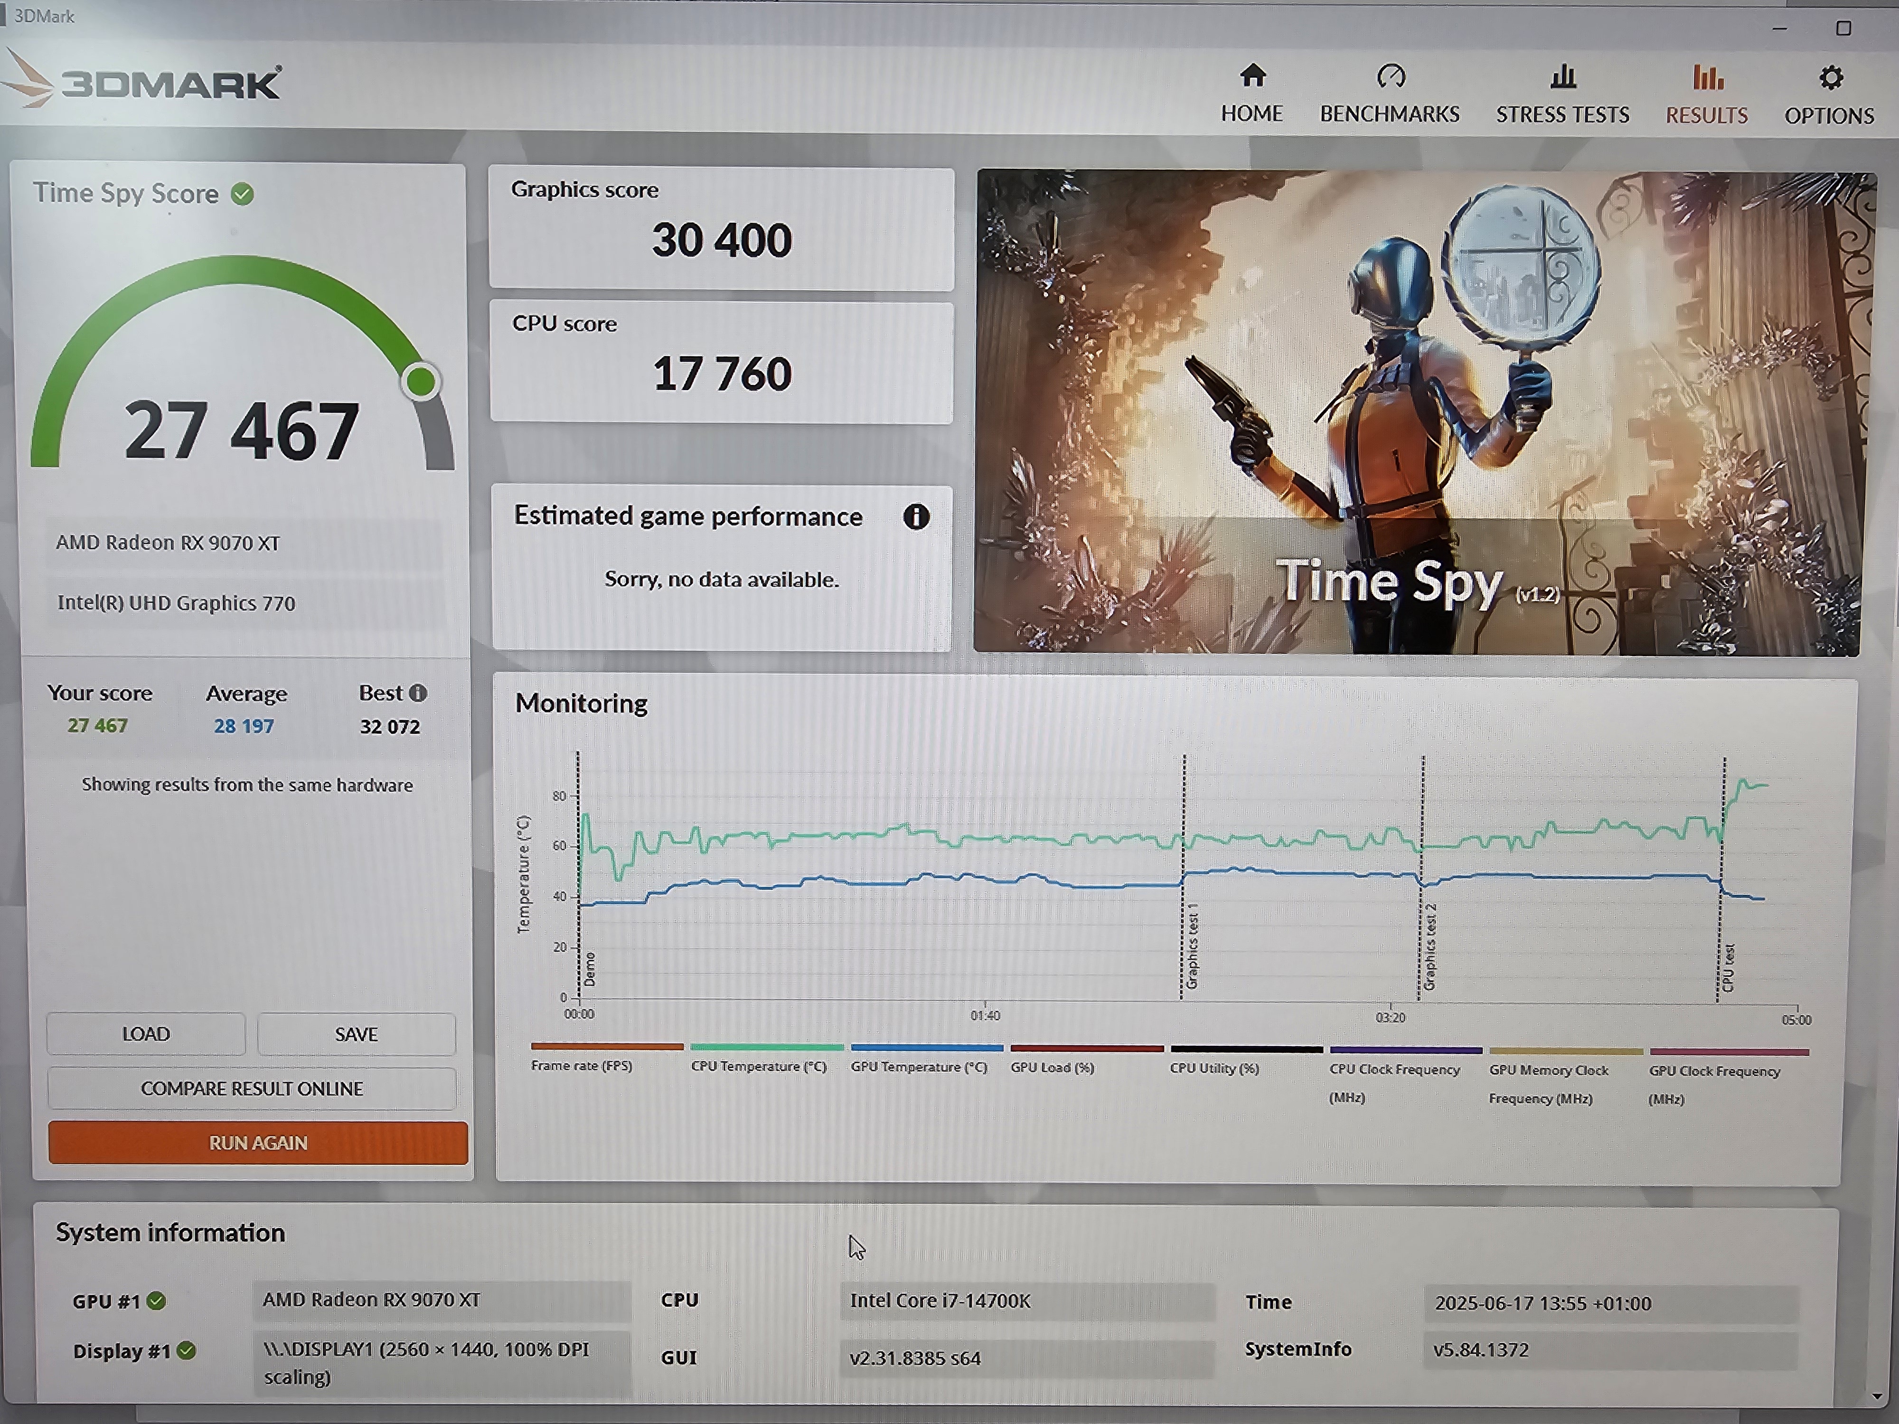1899x1424 pixels.
Task: Click the Graphics score 30 400 value
Action: 721,240
